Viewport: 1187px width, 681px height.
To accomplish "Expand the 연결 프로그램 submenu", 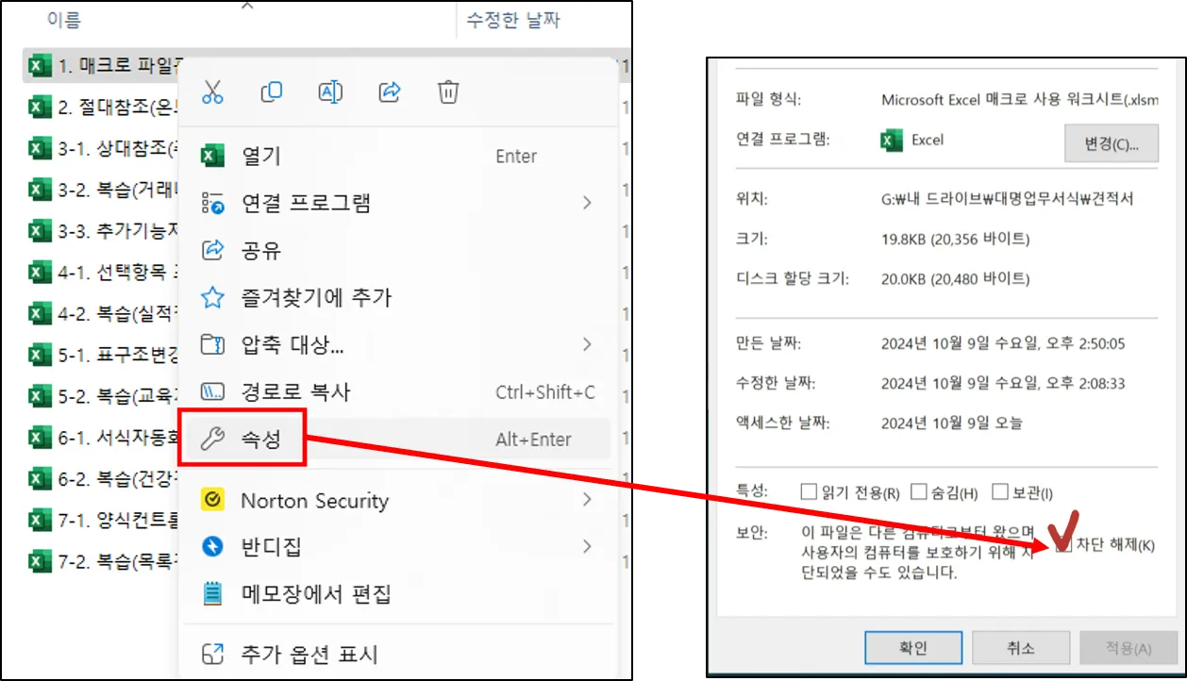I will tap(589, 203).
